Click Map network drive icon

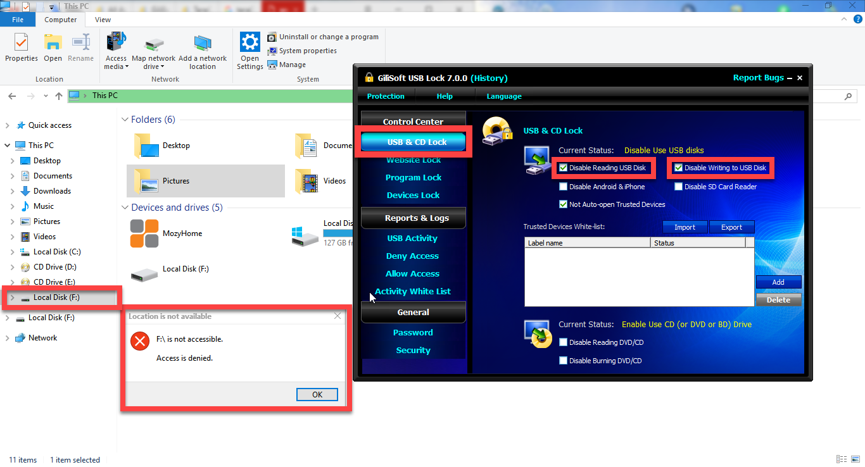[153, 44]
